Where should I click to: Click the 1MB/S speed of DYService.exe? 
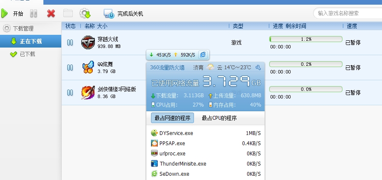click(253, 133)
